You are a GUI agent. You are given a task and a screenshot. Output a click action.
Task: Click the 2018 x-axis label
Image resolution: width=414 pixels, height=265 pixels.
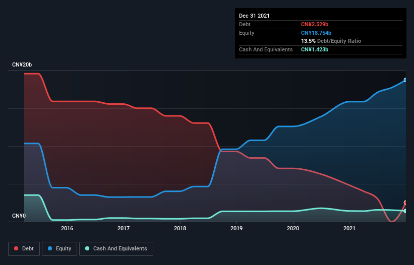[x=180, y=228]
